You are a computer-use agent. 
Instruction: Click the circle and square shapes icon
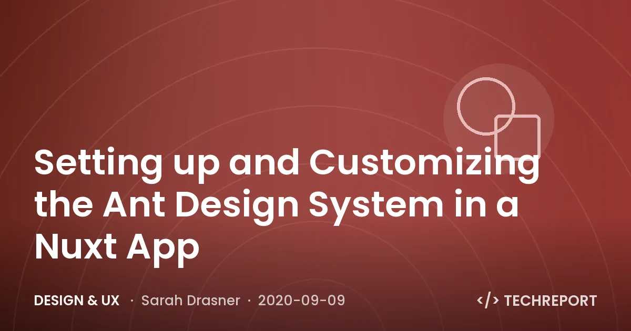(498, 118)
